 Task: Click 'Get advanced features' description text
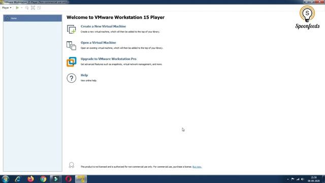[121, 65]
